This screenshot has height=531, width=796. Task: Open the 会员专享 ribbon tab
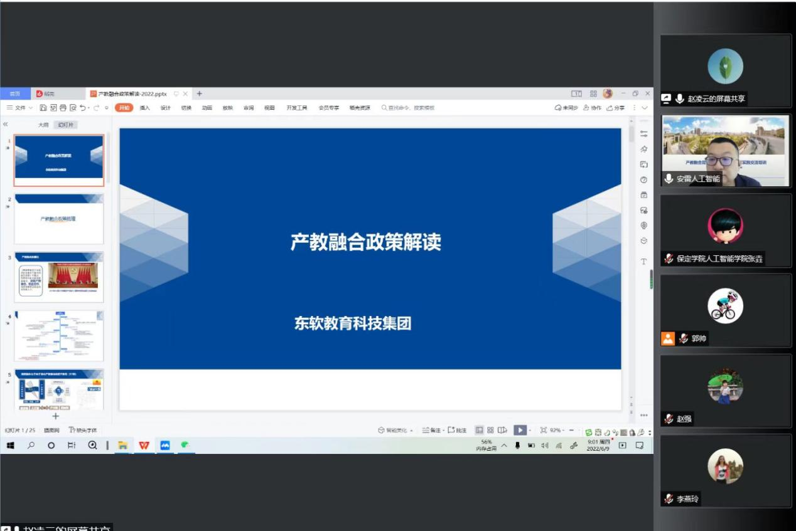tap(328, 108)
